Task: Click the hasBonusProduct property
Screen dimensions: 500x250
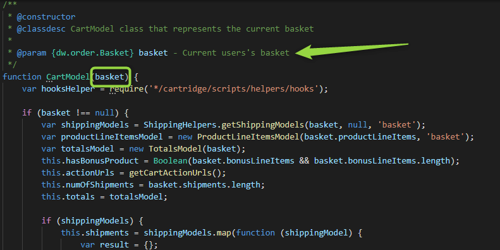Action: pos(102,161)
